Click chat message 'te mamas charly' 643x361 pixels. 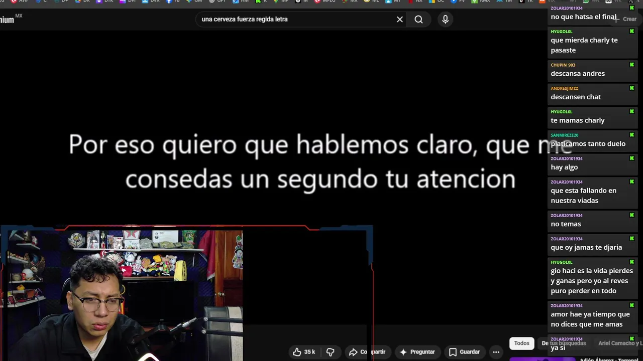pyautogui.click(x=578, y=120)
